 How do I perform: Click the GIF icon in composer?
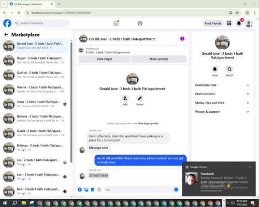[x=99, y=189]
